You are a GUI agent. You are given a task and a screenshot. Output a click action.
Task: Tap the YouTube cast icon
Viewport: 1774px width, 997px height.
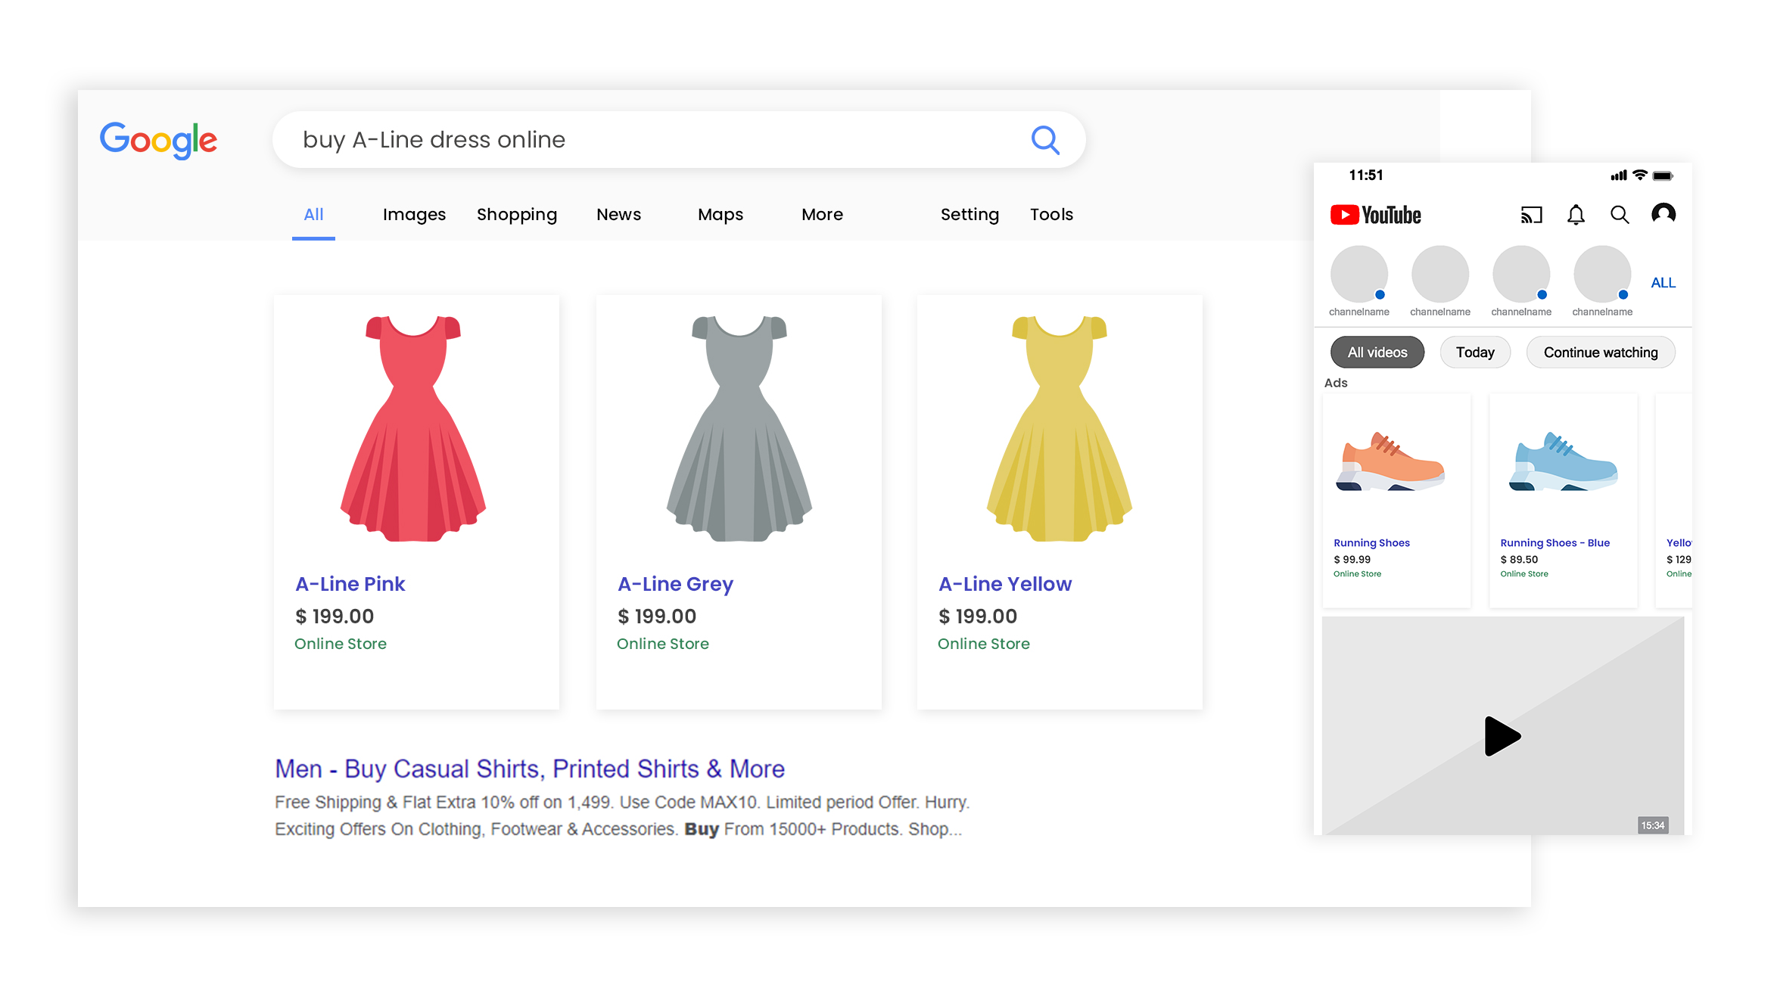(x=1530, y=216)
